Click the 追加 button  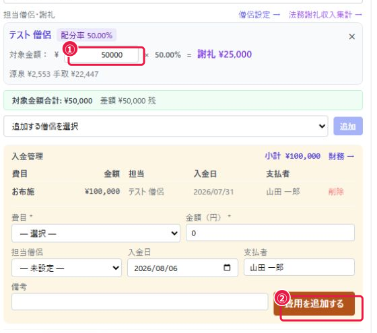tap(348, 126)
